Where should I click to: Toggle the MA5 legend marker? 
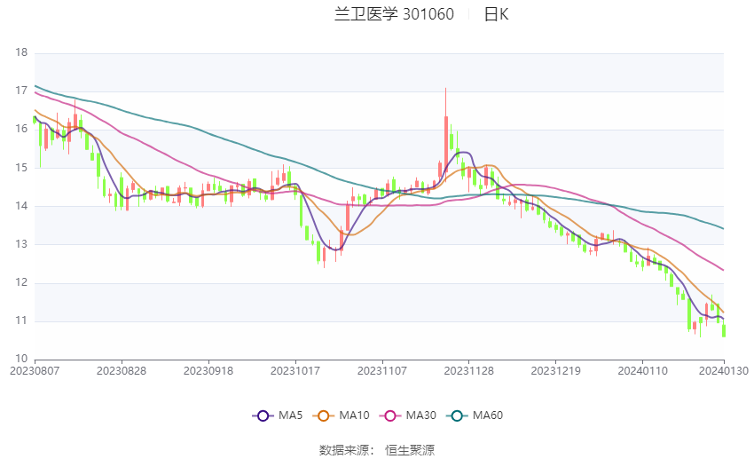pos(263,415)
